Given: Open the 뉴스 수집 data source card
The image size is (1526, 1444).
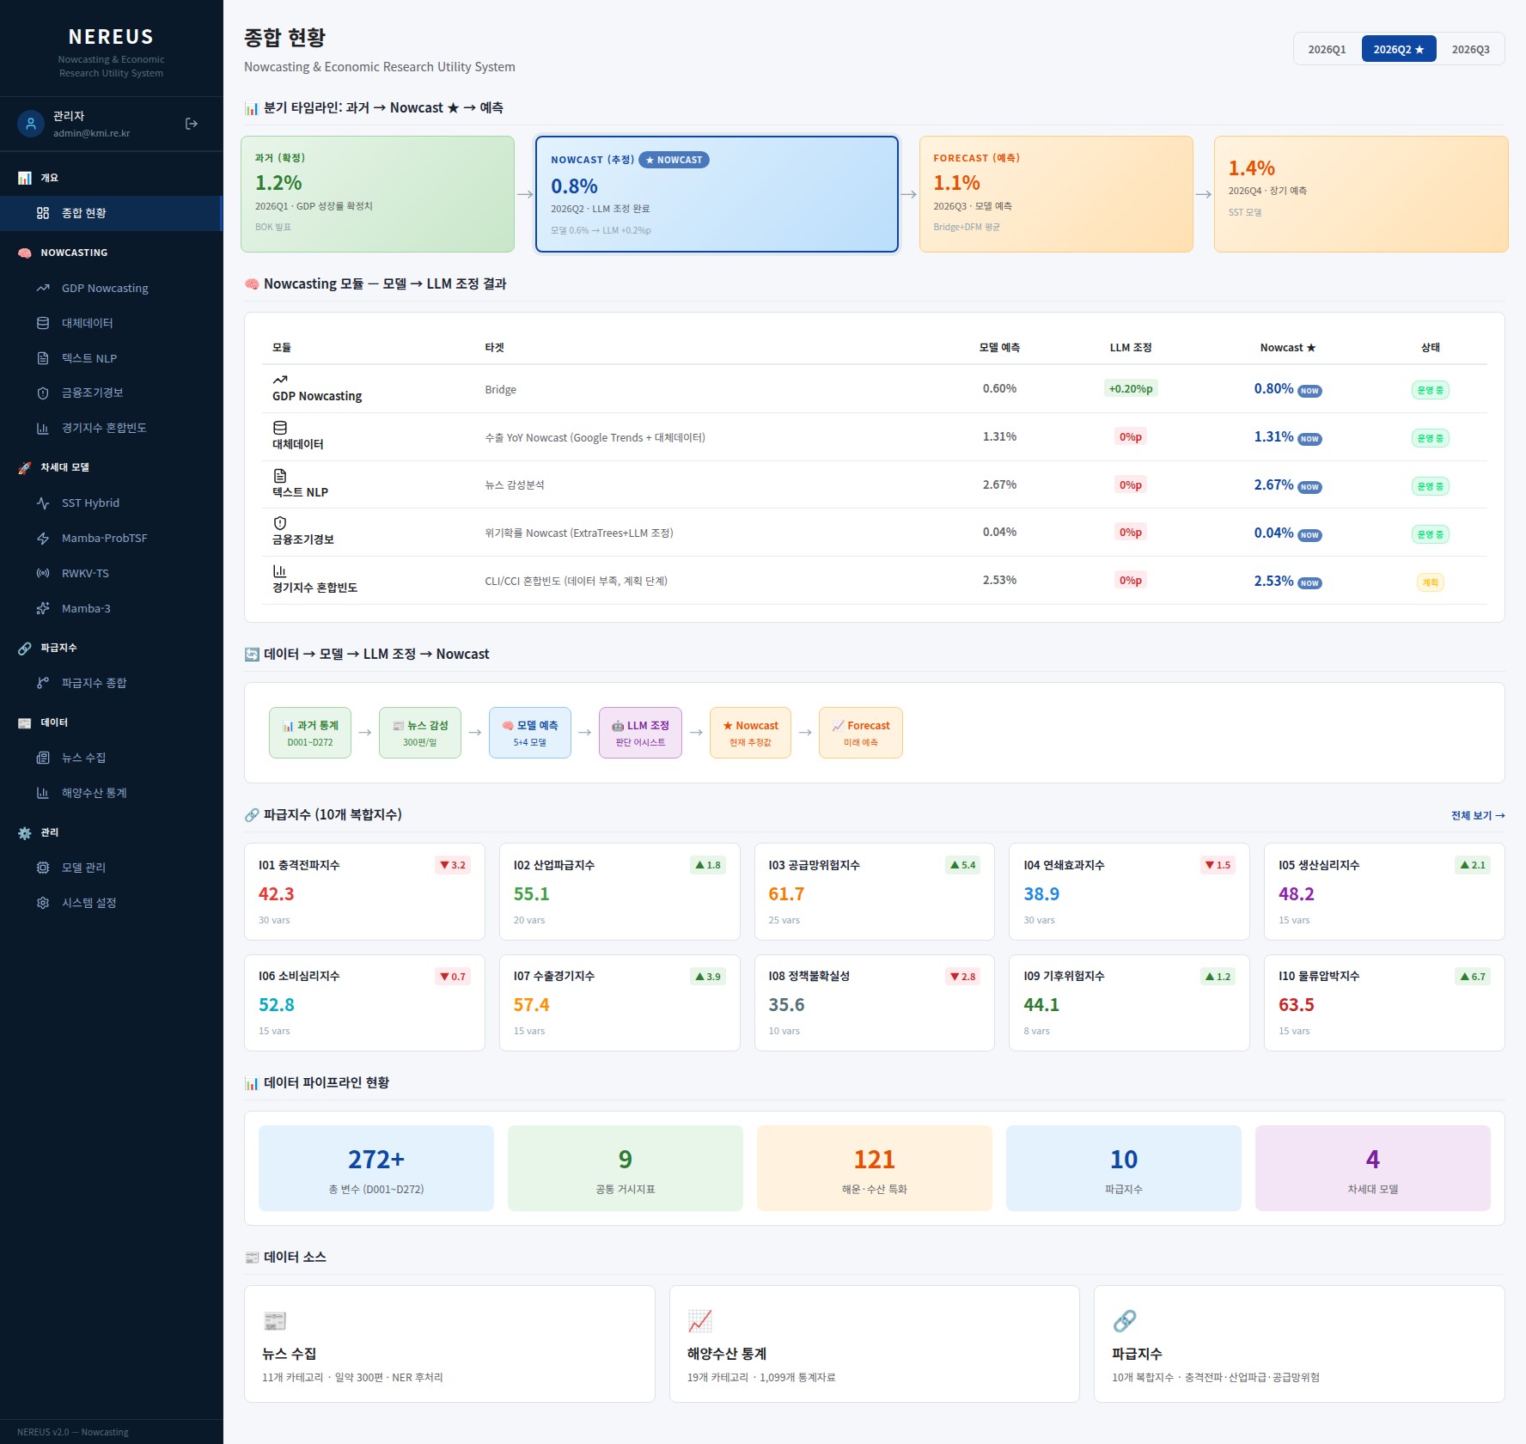Looking at the screenshot, I should pos(449,1343).
